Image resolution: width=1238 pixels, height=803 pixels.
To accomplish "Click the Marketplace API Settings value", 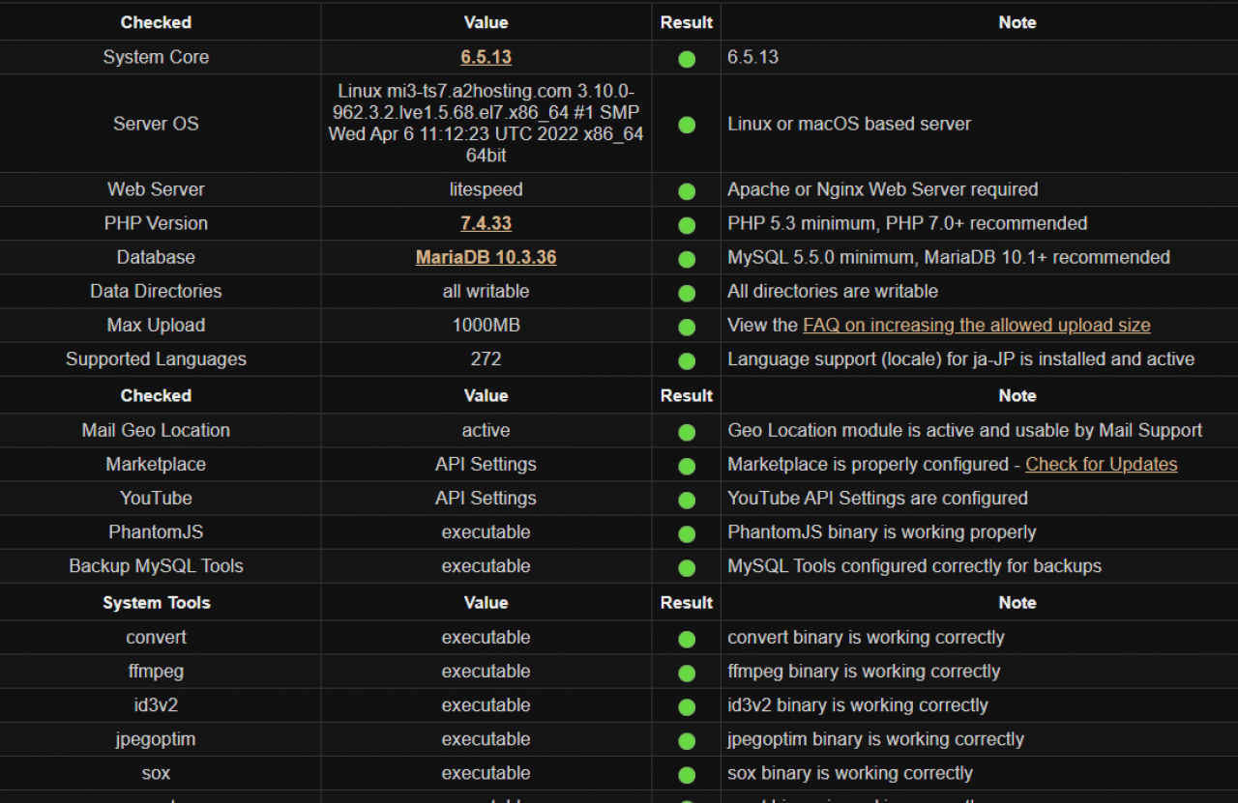I will (486, 464).
